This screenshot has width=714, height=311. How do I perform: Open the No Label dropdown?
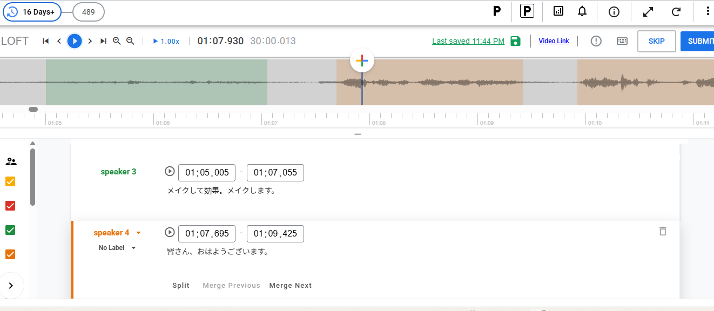click(117, 248)
